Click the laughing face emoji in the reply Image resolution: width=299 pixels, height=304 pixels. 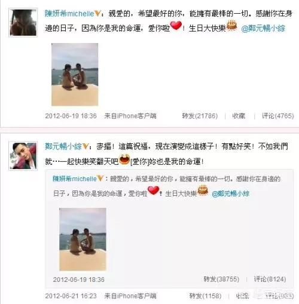tap(124, 159)
